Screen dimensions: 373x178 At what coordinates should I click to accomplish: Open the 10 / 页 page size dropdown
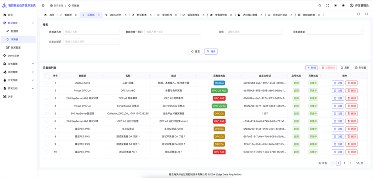361,163
